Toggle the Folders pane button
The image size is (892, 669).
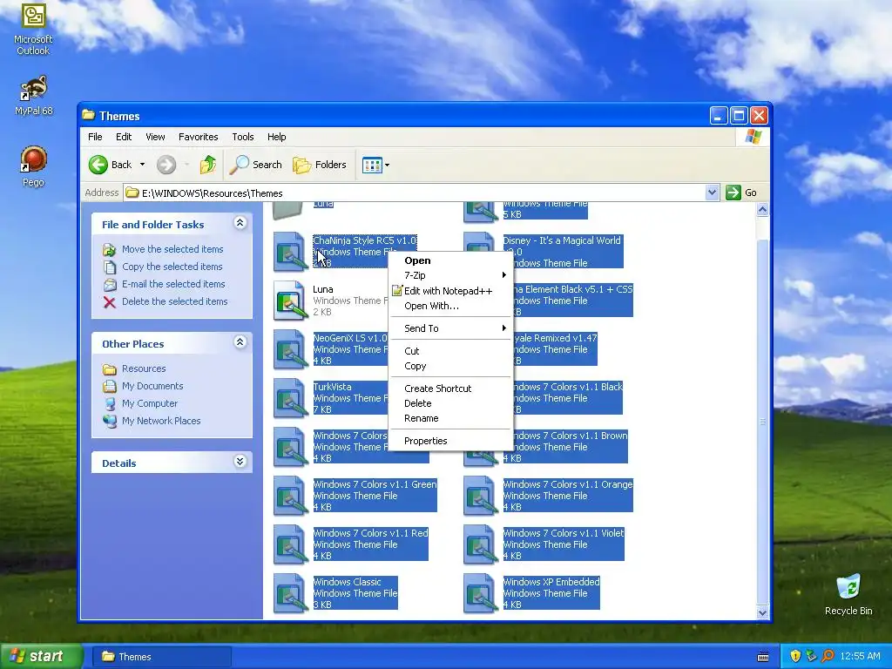(320, 165)
